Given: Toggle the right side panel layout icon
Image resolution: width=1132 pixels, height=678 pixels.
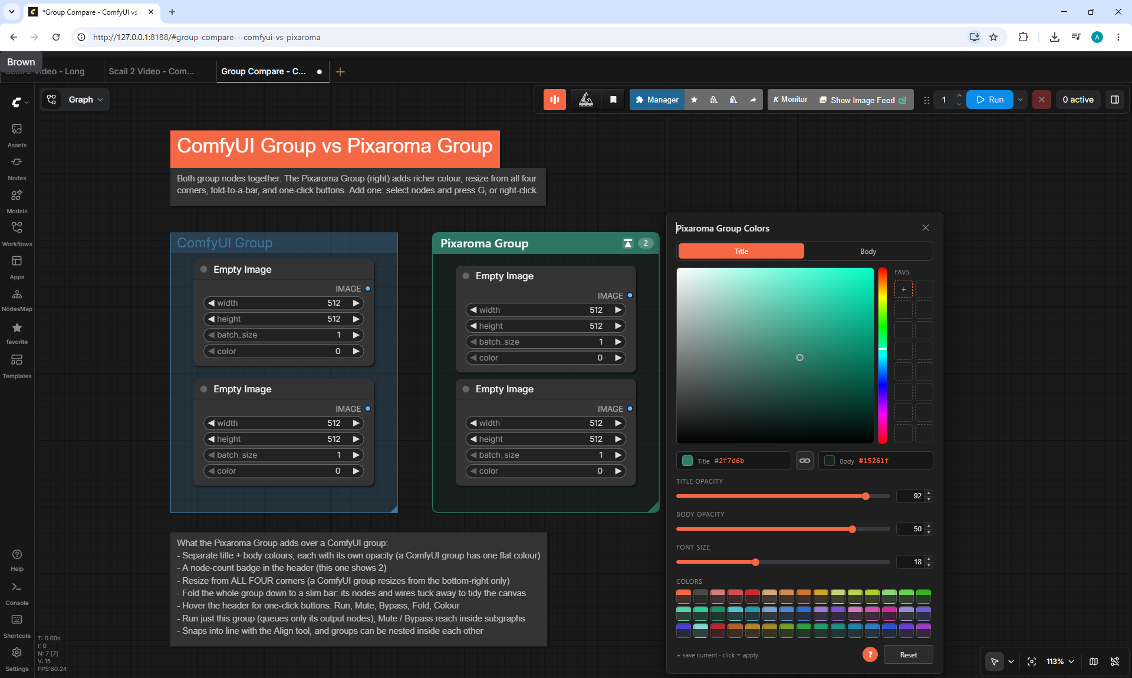Looking at the screenshot, I should click(1115, 100).
